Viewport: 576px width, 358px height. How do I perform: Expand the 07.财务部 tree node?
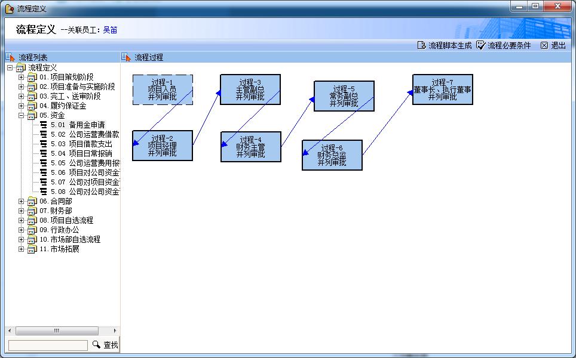(x=22, y=211)
